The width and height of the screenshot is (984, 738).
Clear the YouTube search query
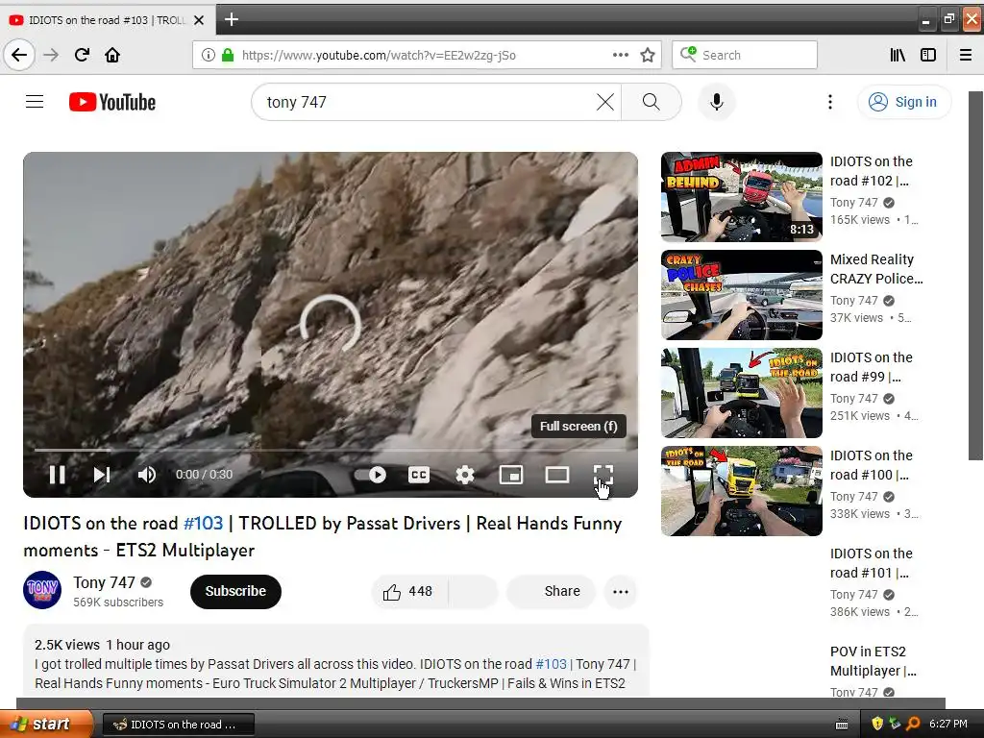(x=605, y=102)
